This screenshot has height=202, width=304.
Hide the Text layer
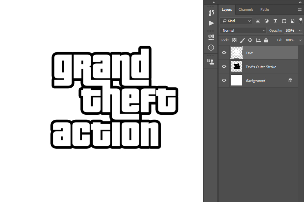coord(224,53)
